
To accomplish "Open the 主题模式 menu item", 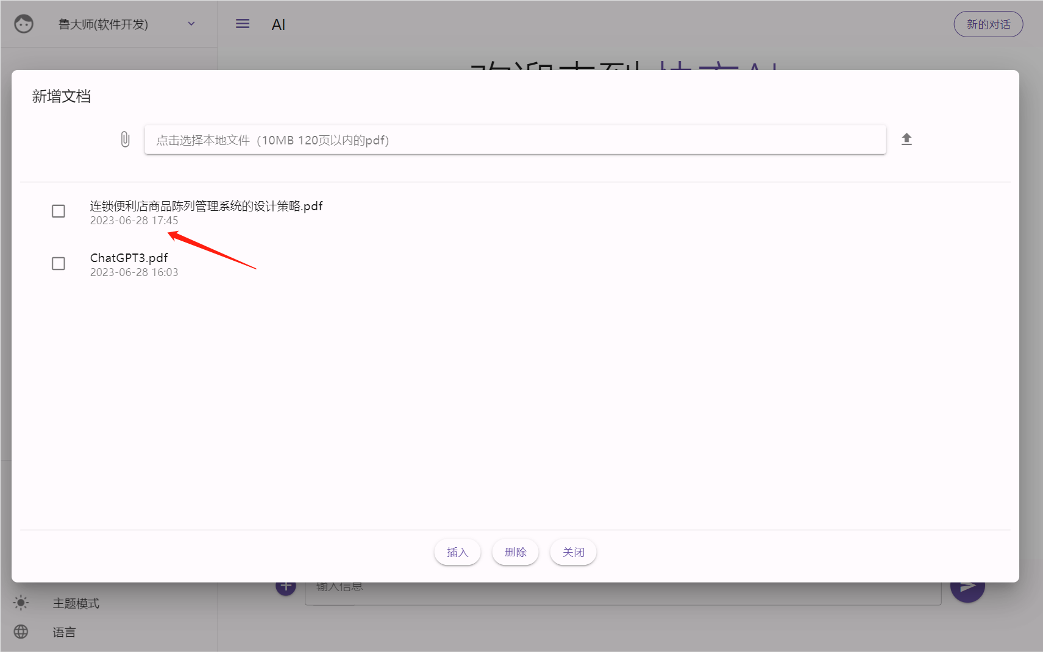I will click(x=76, y=603).
